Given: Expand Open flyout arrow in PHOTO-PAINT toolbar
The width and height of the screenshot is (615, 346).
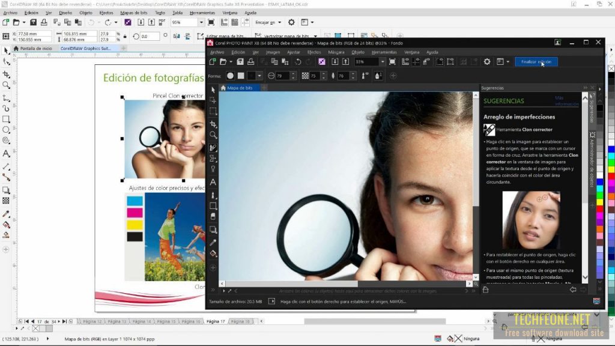Looking at the screenshot, I should pos(231,62).
